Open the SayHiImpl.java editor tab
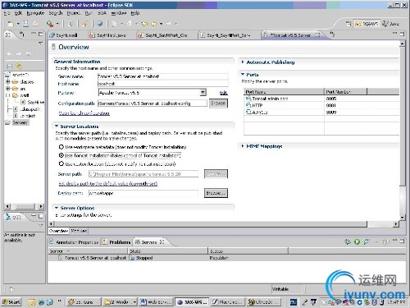 pos(108,35)
